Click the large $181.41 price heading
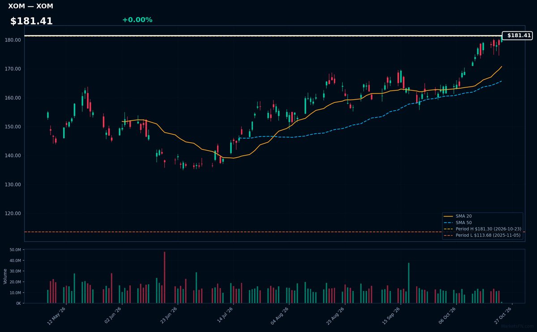537x332 pixels. [x=31, y=21]
